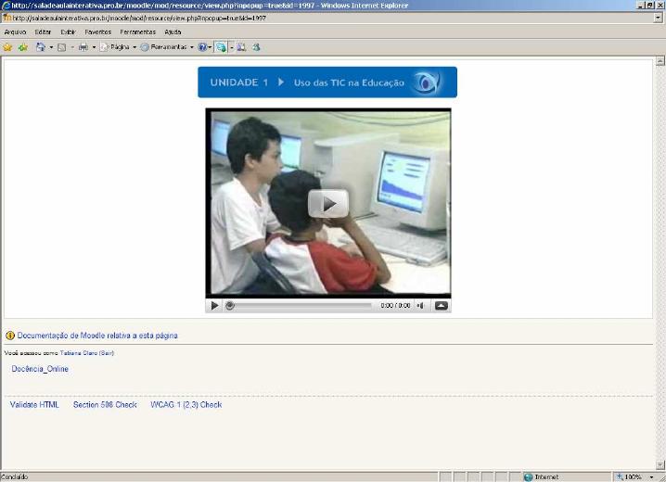Click the Home icon in toolbar

click(41, 46)
